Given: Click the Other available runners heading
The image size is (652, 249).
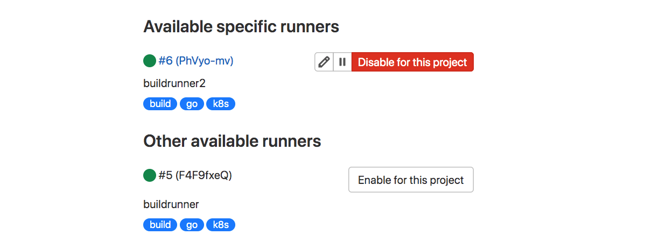Looking at the screenshot, I should coord(232,141).
